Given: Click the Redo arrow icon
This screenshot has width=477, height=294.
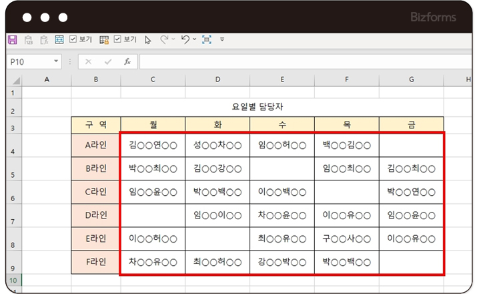Looking at the screenshot, I should 164,39.
